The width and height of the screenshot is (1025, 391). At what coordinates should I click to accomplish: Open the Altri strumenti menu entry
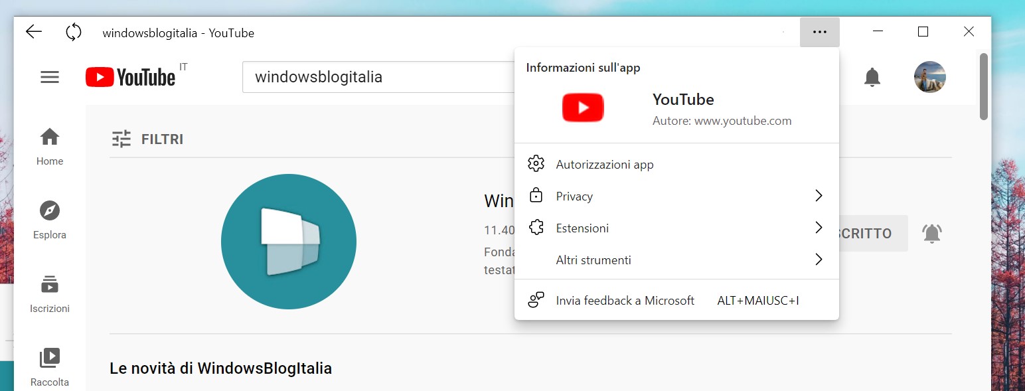676,260
